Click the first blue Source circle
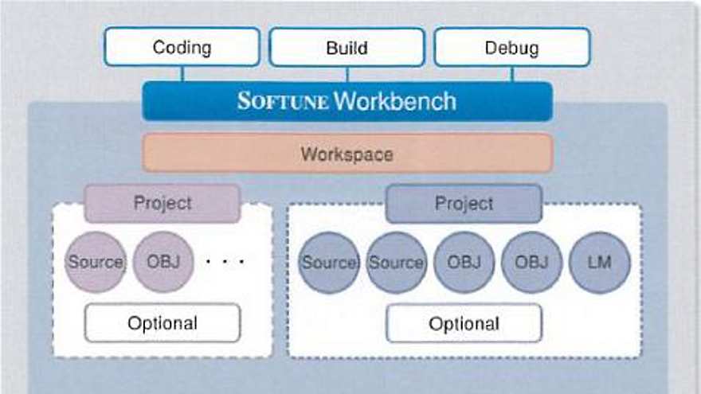701x394 pixels. pyautogui.click(x=328, y=262)
